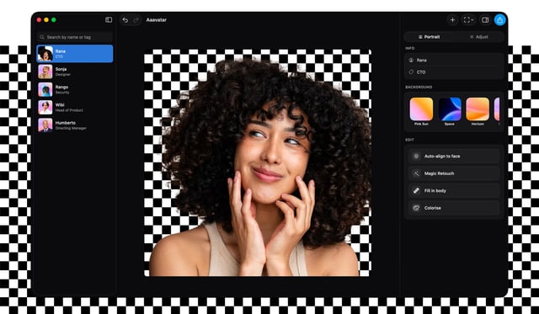The image size is (539, 314).
Task: Focus the Search by name or tag field
Action: point(75,37)
